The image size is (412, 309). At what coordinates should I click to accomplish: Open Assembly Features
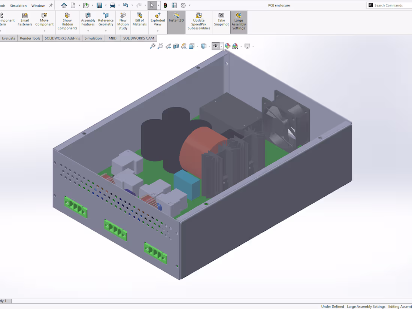(88, 20)
